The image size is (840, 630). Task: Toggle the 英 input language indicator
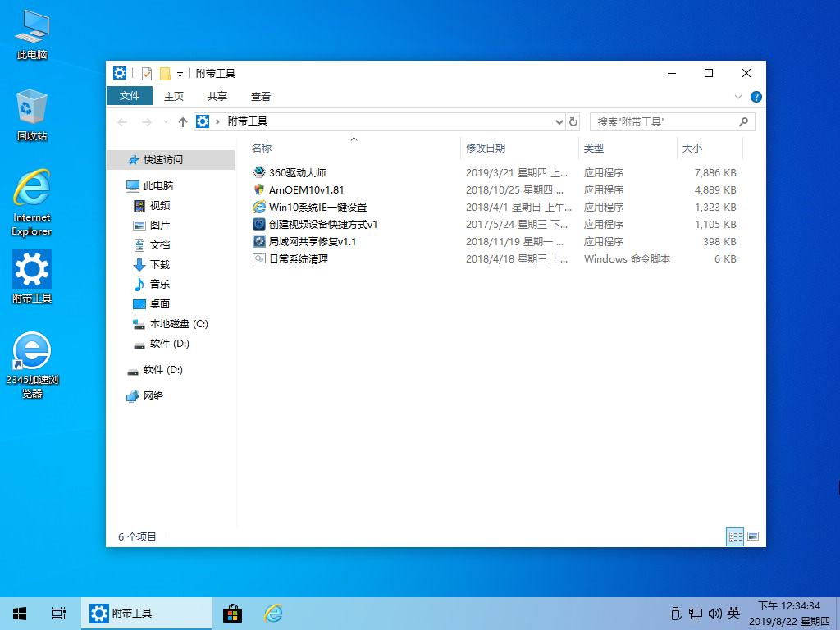pyautogui.click(x=734, y=614)
